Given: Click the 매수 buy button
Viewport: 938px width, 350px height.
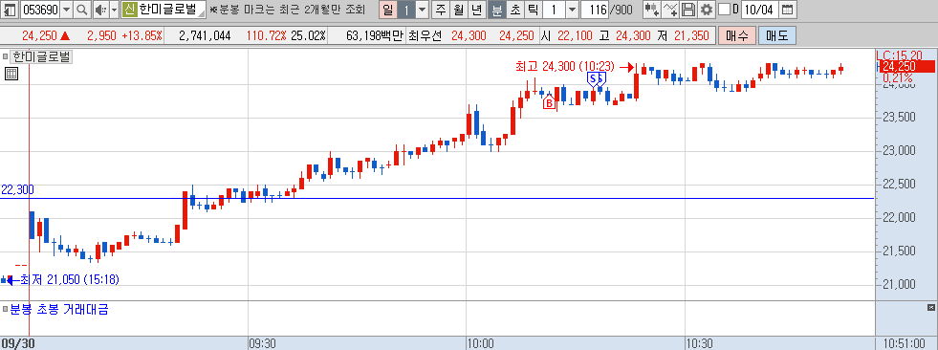Looking at the screenshot, I should 737,36.
